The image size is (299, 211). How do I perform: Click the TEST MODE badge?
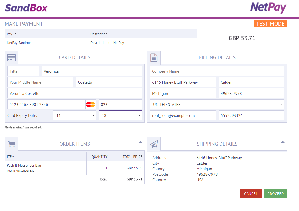click(270, 24)
